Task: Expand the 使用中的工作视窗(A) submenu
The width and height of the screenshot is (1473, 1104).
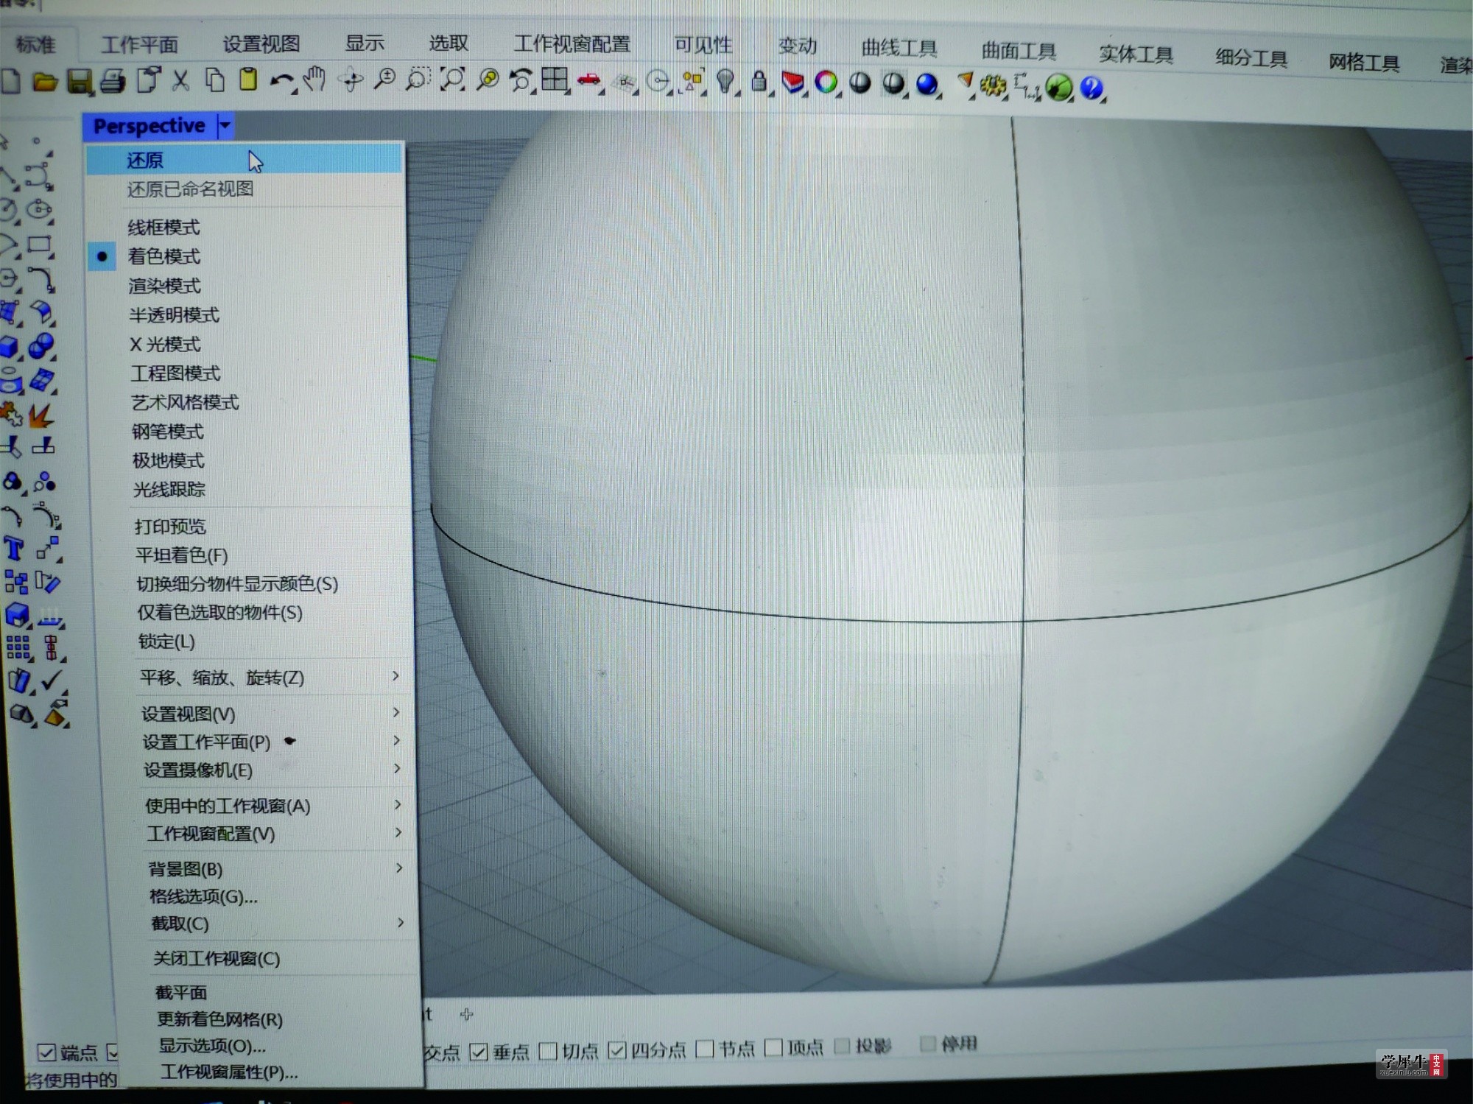Action: 269,806
